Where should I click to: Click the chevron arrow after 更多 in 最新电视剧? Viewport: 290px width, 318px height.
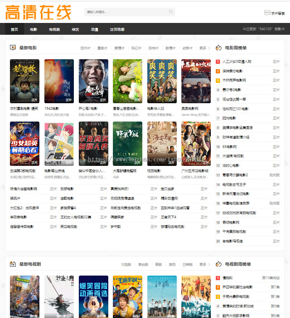tap(209, 264)
